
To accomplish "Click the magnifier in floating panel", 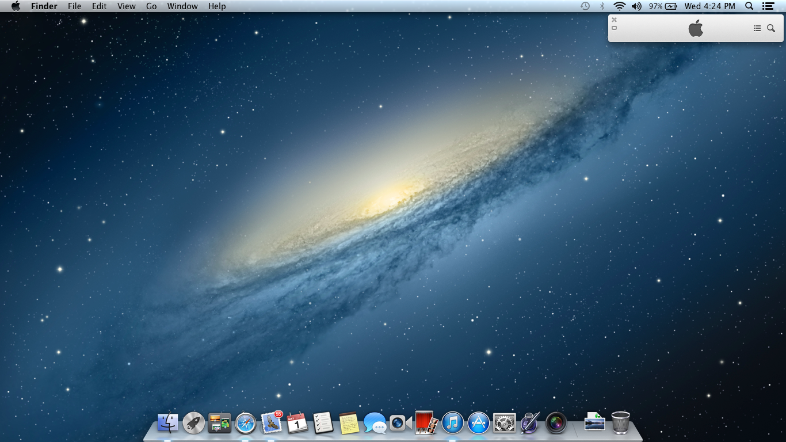I will click(771, 28).
